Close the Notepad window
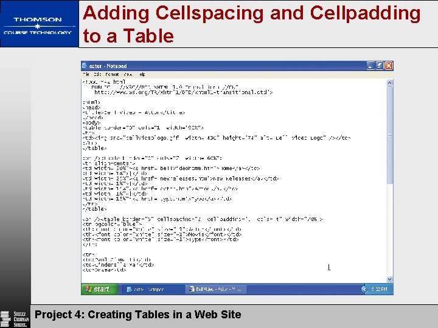438x328 pixels. pyautogui.click(x=389, y=66)
